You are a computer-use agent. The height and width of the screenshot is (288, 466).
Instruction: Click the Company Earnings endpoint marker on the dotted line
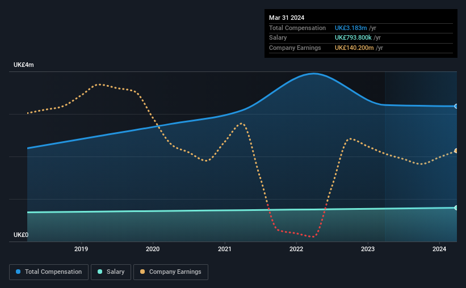click(x=456, y=151)
